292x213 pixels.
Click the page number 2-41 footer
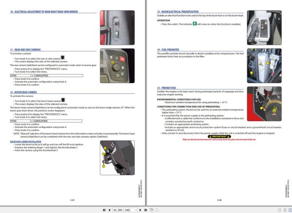[72, 200]
